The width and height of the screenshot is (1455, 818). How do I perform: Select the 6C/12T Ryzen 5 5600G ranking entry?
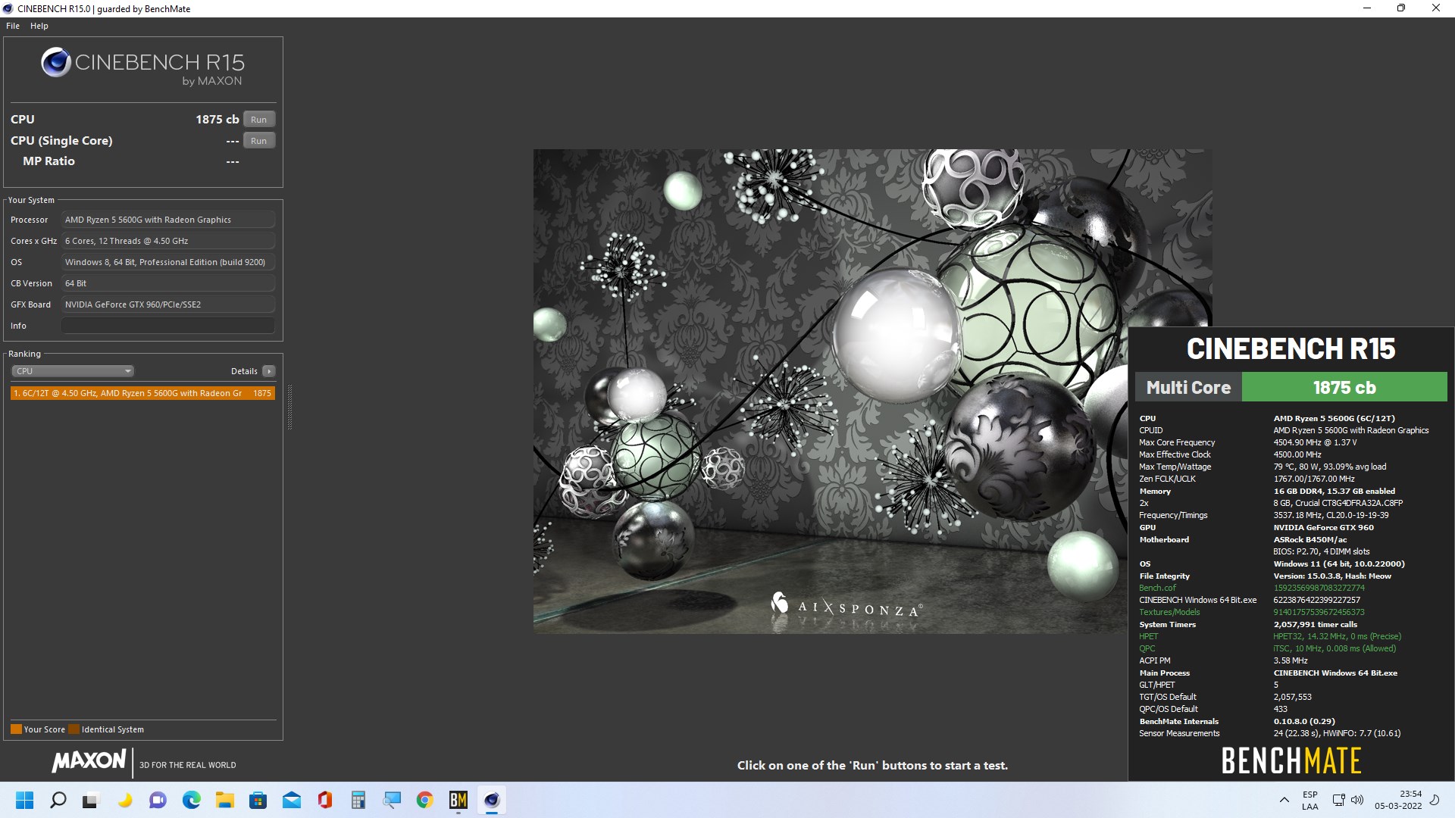[142, 393]
